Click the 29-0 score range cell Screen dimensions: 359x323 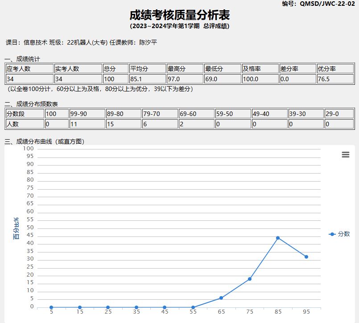click(339, 114)
